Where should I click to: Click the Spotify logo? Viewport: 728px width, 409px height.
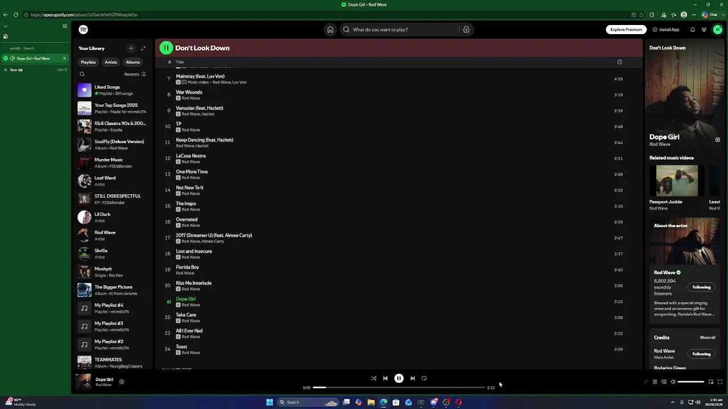pyautogui.click(x=84, y=30)
